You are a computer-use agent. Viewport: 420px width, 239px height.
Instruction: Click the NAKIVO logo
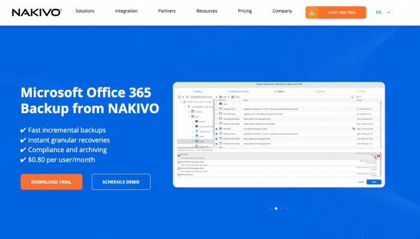point(37,13)
